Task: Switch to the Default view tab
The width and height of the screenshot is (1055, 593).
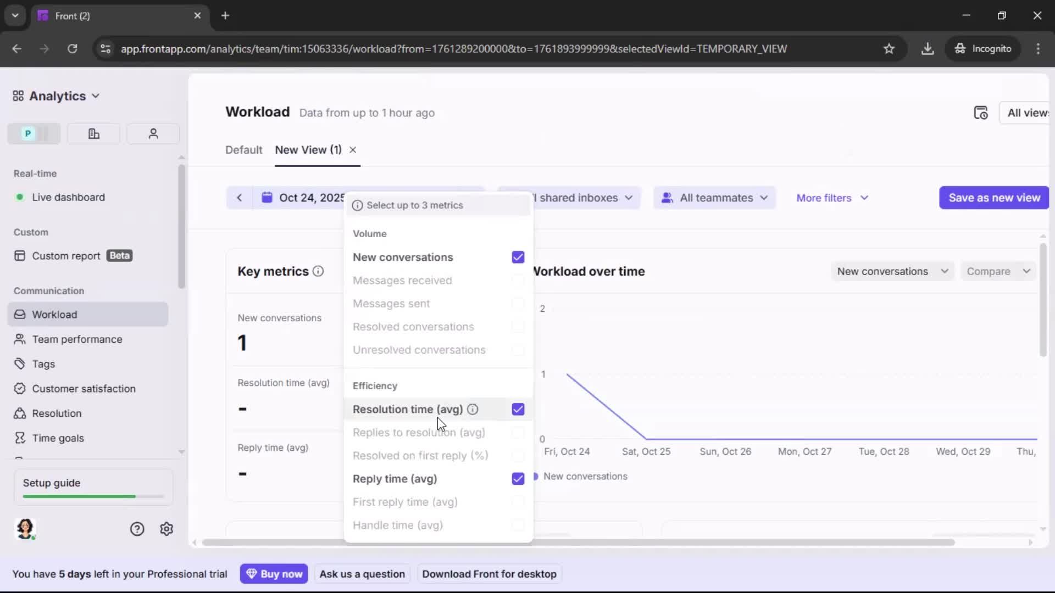Action: click(x=244, y=149)
